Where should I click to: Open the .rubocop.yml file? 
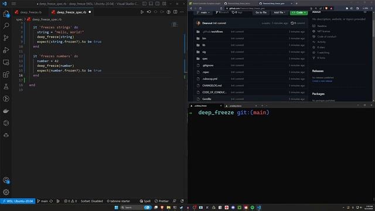[210, 79]
